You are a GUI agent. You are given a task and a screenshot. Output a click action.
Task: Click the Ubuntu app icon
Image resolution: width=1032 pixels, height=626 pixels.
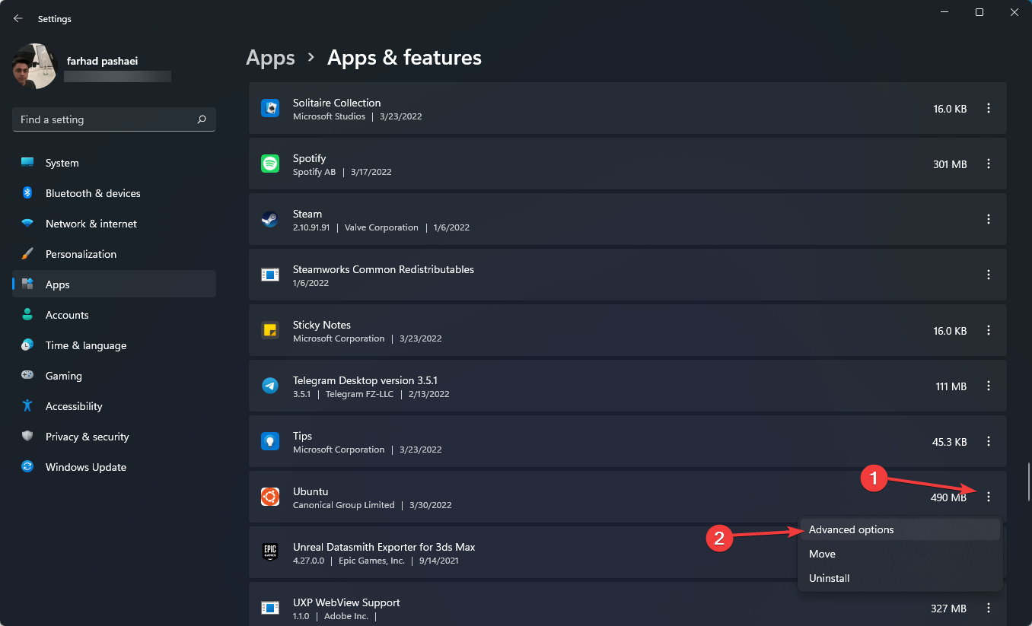click(x=270, y=497)
